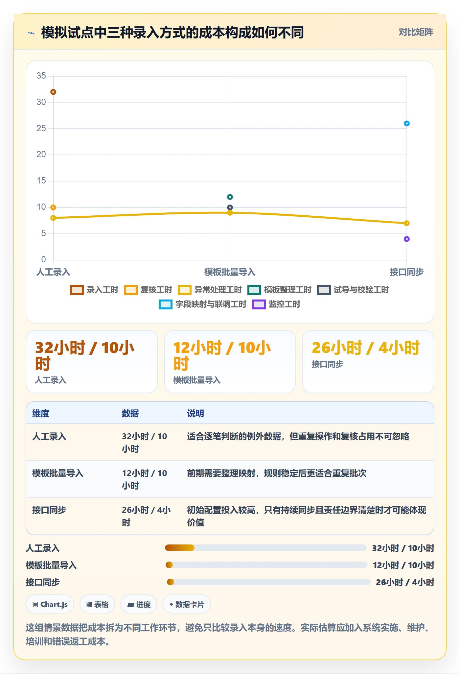Click the bar icon in 进度 chip
The image size is (460, 674).
point(131,605)
